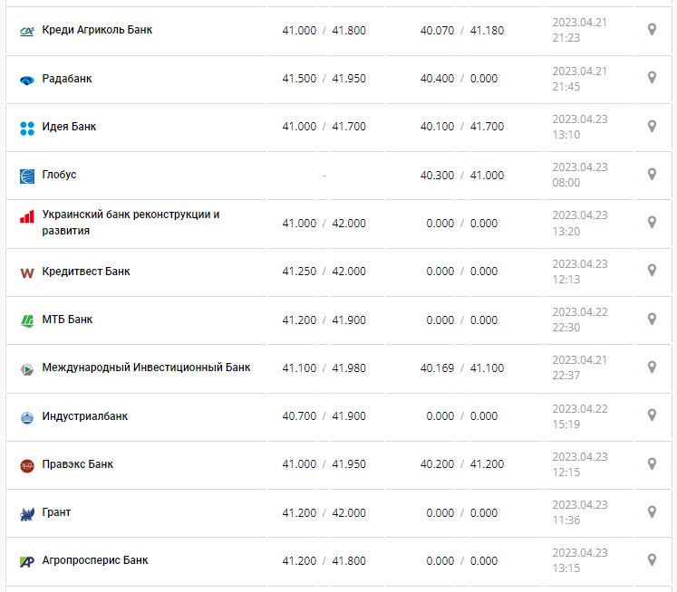
Task: Click the Идея Банк logo icon
Action: point(27,128)
